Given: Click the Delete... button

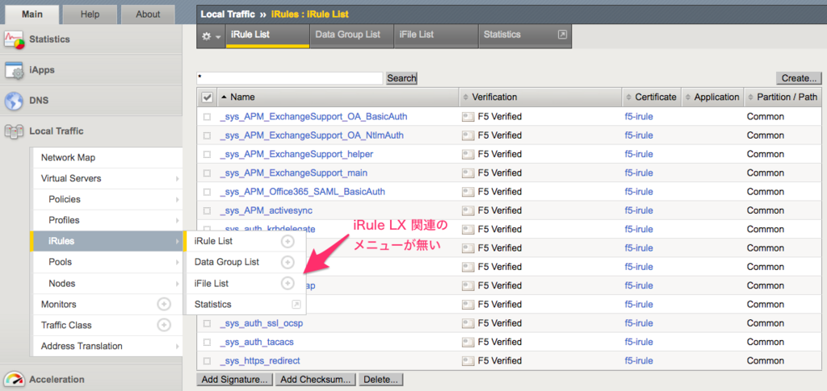Looking at the screenshot, I should coord(381,380).
